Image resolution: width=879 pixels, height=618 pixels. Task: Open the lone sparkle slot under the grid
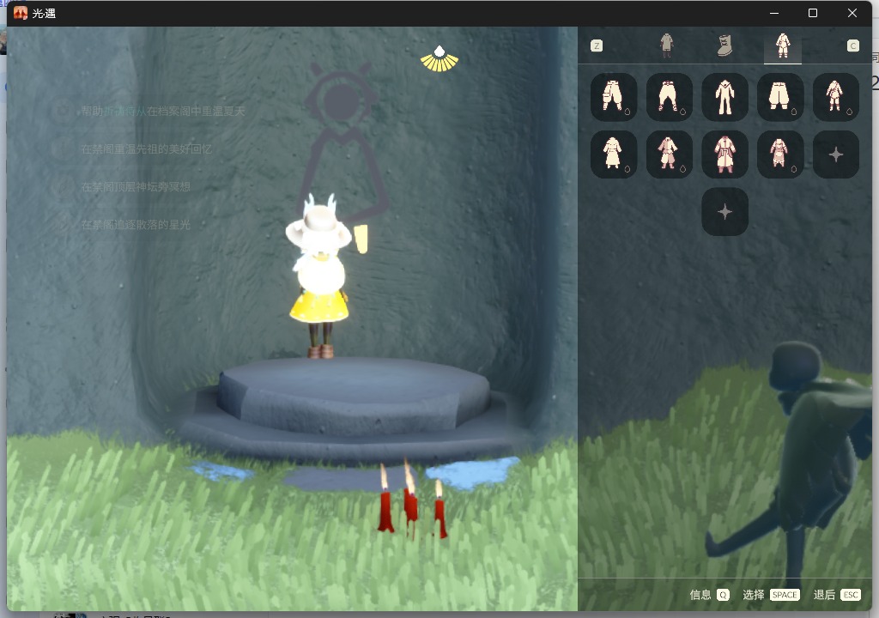(724, 211)
